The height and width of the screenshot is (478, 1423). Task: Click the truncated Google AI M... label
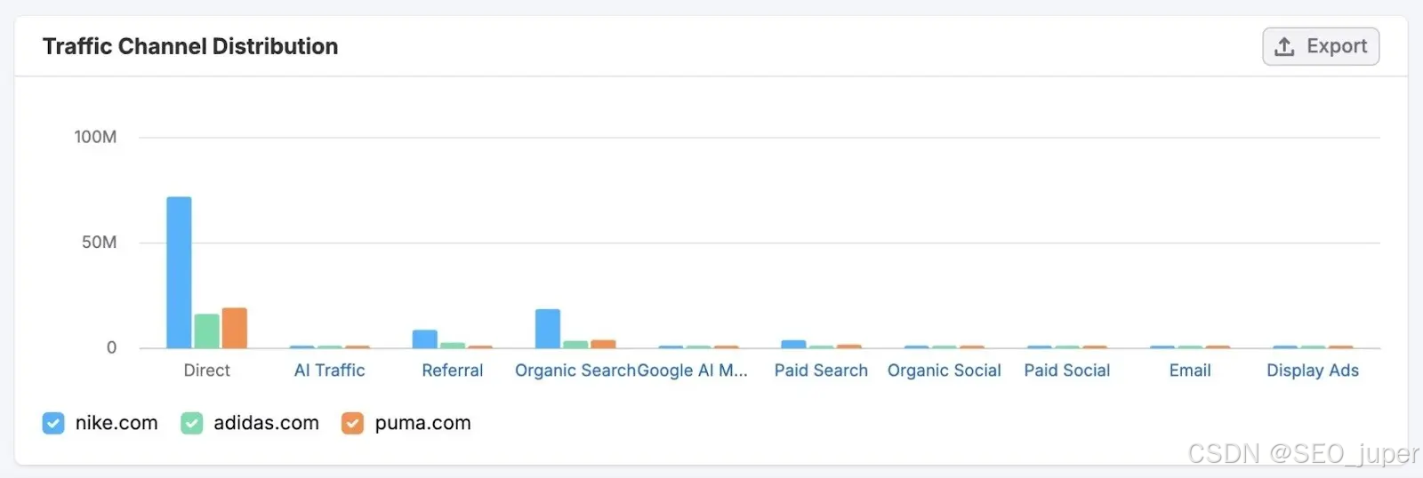click(x=693, y=370)
